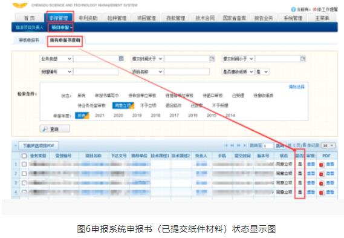Go to last page using pager icon
344x238 pixels.
(x=245, y=145)
